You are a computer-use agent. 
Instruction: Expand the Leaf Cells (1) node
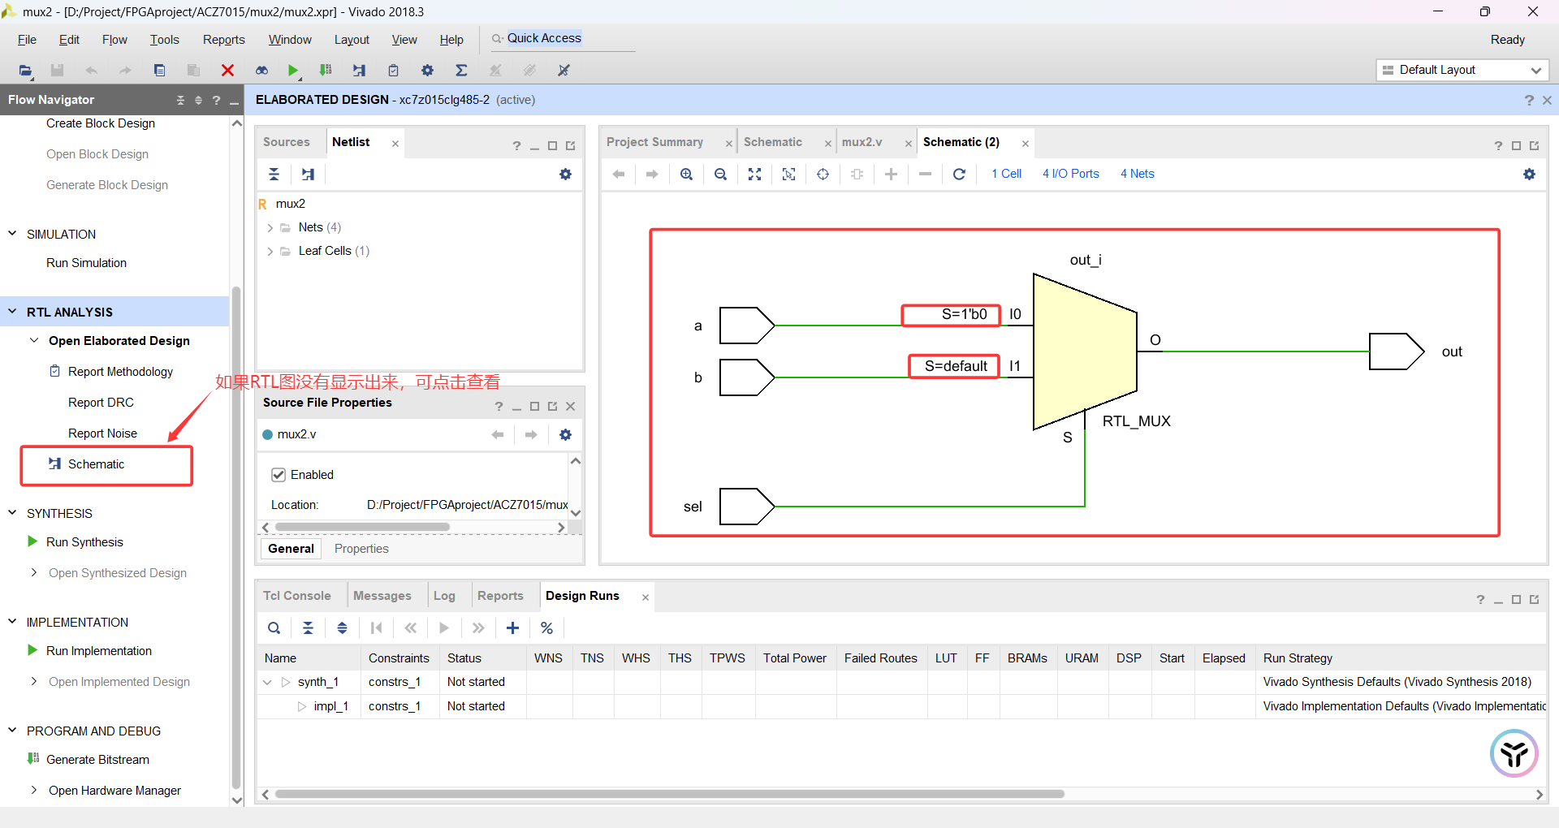click(x=270, y=252)
